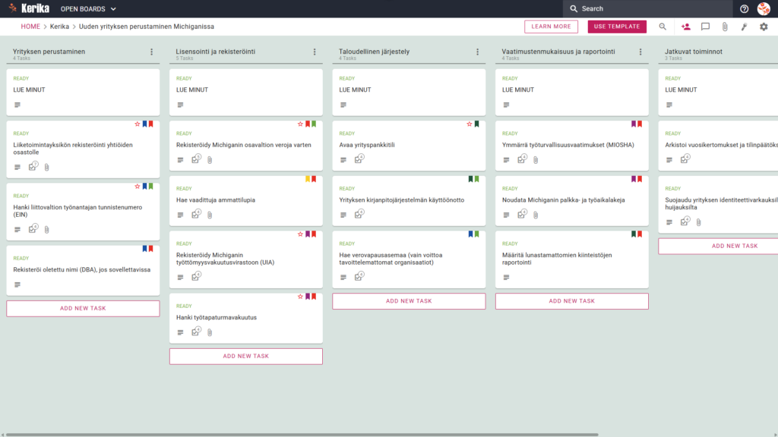Open the help question mark icon

point(744,9)
